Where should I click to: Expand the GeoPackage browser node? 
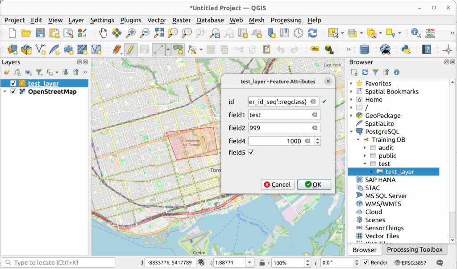pyautogui.click(x=352, y=115)
